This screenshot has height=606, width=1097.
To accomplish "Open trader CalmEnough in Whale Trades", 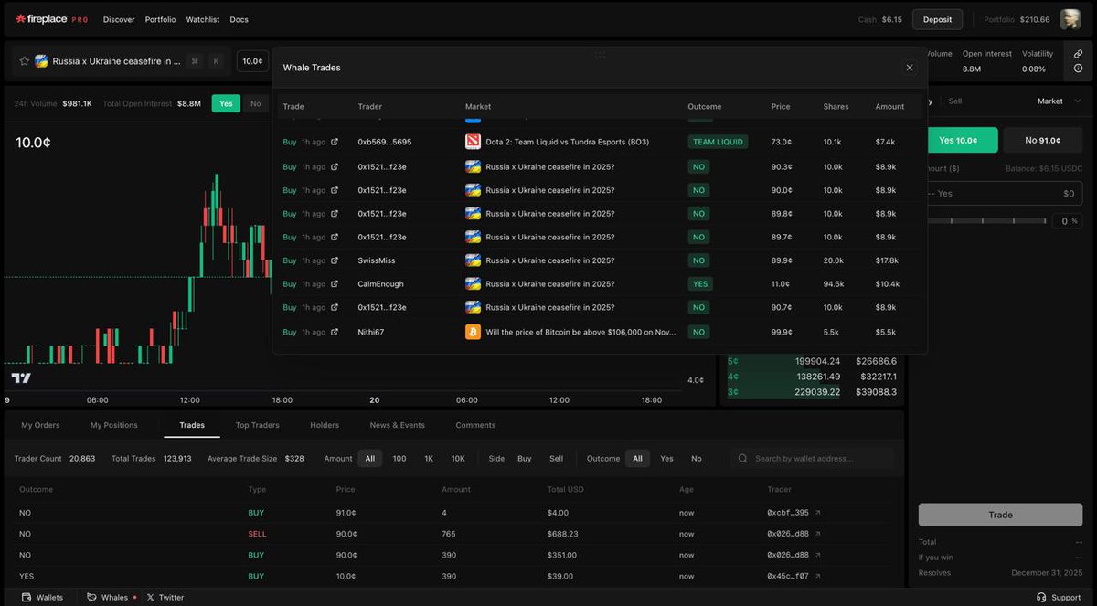I will tap(380, 284).
